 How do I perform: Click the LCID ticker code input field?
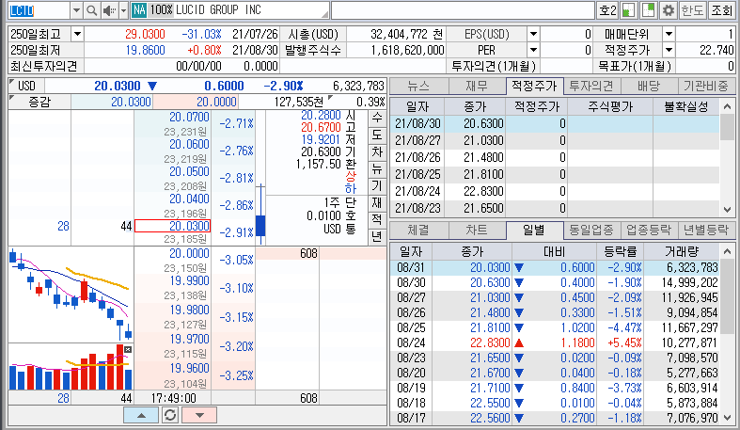39,10
